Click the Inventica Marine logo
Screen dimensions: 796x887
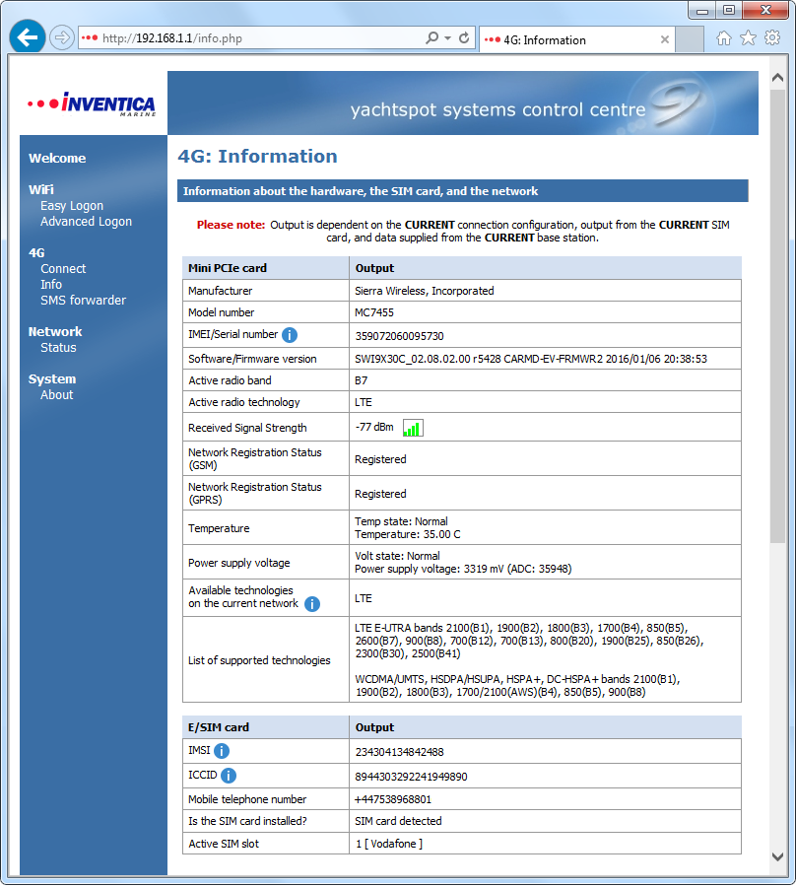[92, 104]
